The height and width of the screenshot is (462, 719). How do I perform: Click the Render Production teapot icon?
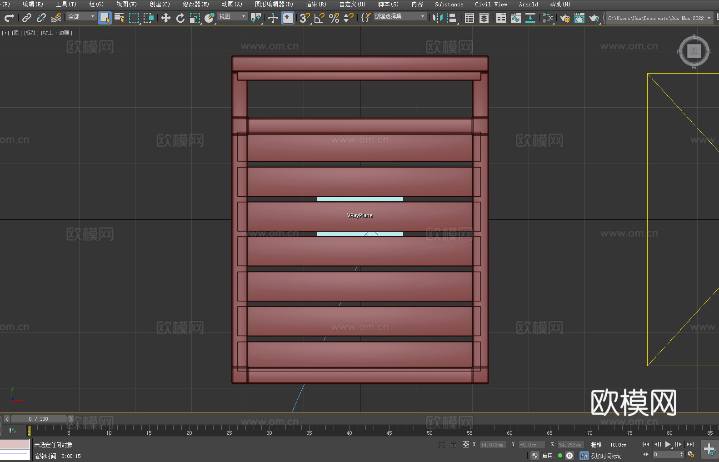tap(594, 18)
